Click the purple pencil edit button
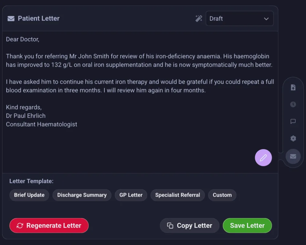This screenshot has height=245, width=306. click(x=263, y=158)
